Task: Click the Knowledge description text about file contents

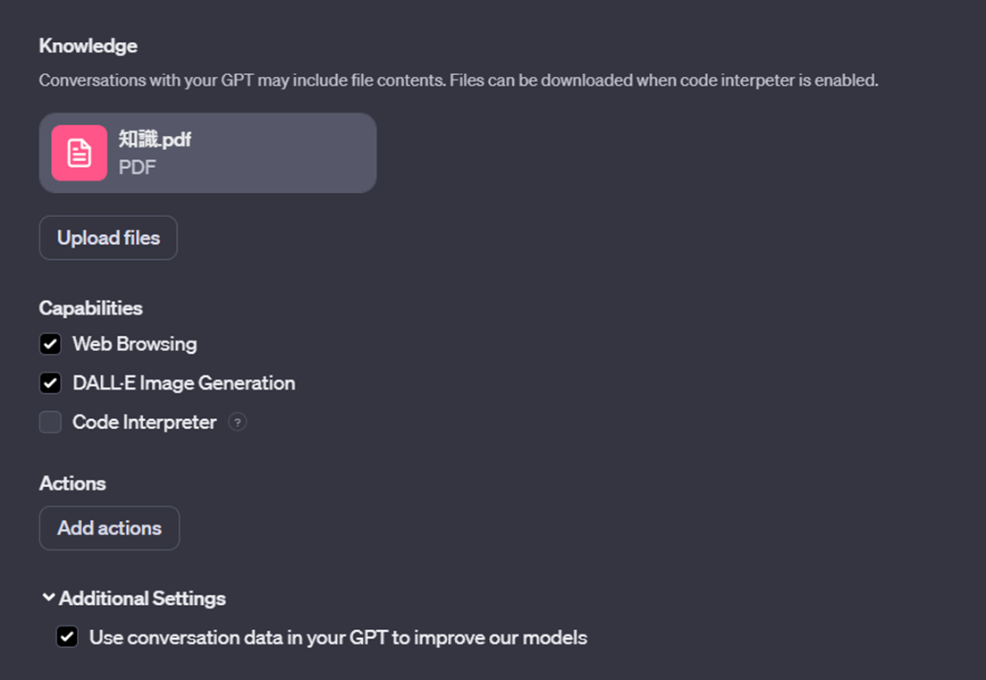Action: [458, 80]
